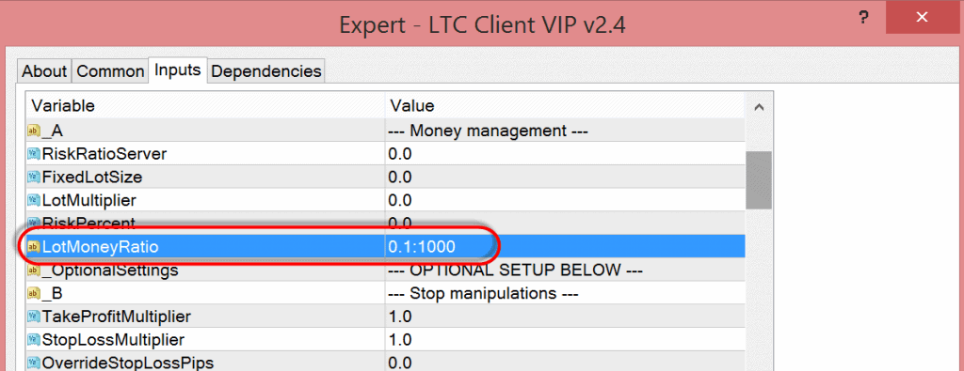Select the Inputs tab
The height and width of the screenshot is (371, 964).
pos(178,70)
